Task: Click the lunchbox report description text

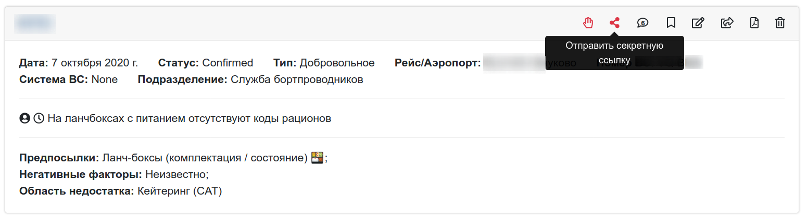Action: coord(189,118)
